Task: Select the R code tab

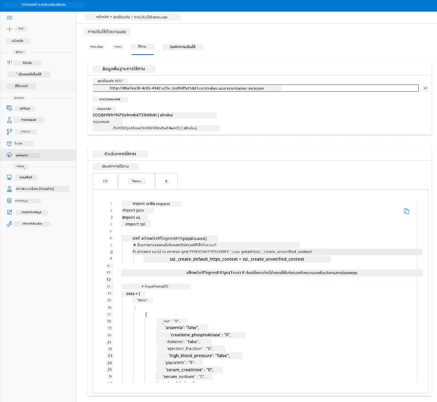Action: coord(167,181)
